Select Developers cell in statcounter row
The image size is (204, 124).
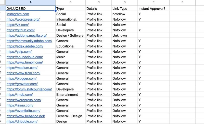pos(71,89)
